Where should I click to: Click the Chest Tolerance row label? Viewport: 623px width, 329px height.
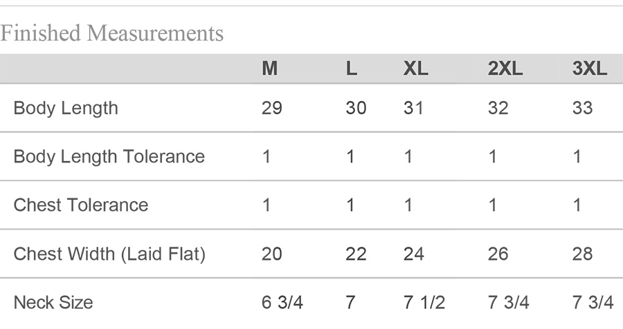81,205
